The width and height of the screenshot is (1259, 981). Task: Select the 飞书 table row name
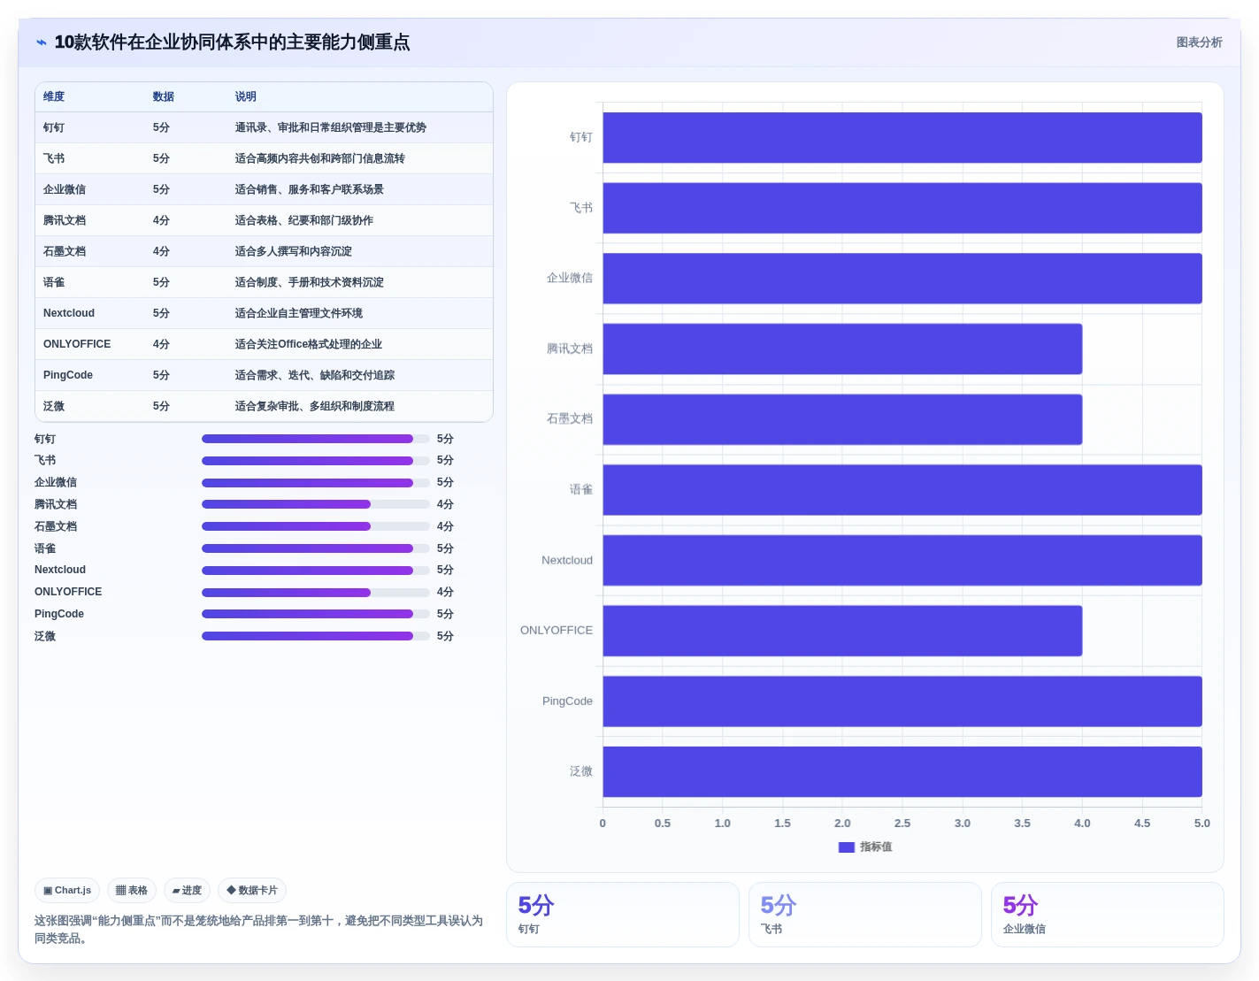coord(54,158)
